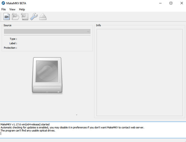Open the File menu
186x142 pixels.
coord(3,9)
